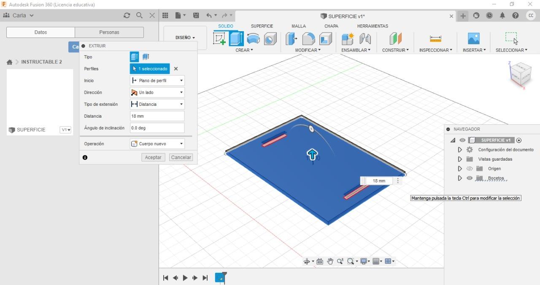Play the timeline

185,278
